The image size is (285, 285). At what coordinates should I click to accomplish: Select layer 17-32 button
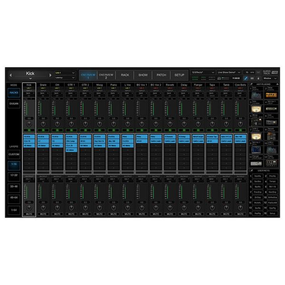coord(14,175)
